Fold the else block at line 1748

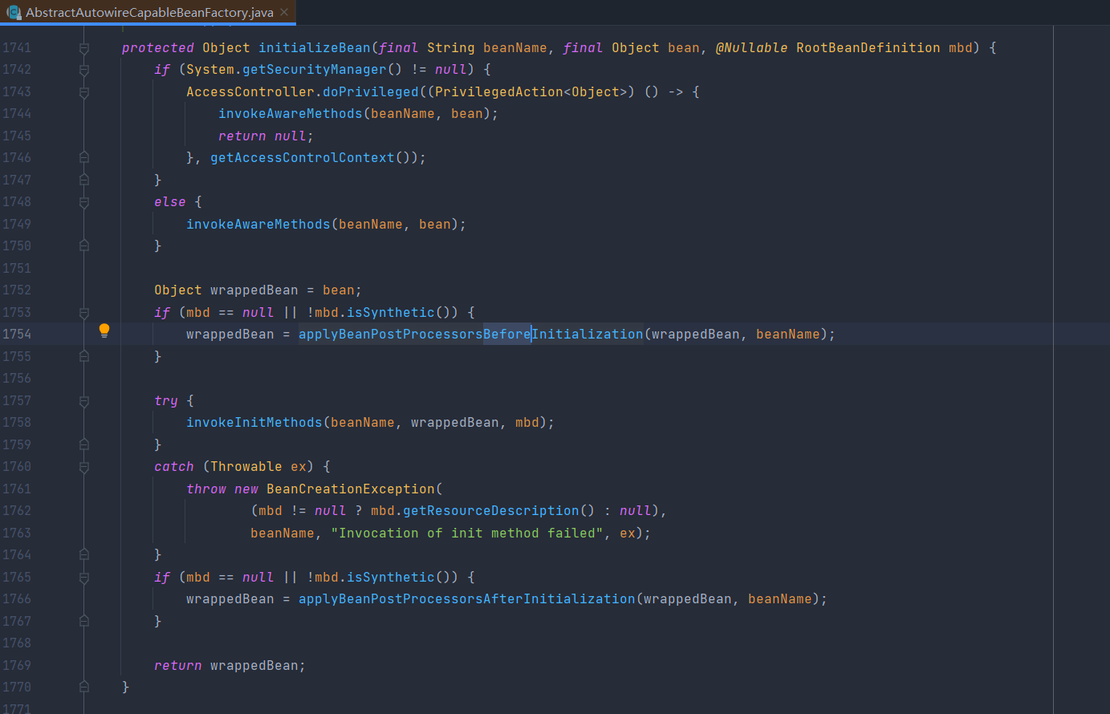coord(84,202)
